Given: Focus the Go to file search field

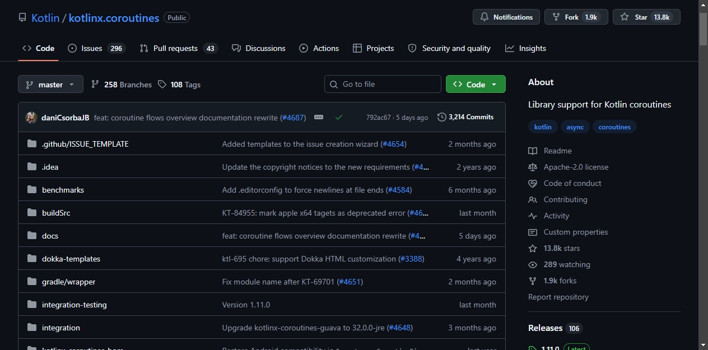Looking at the screenshot, I should pos(383,84).
